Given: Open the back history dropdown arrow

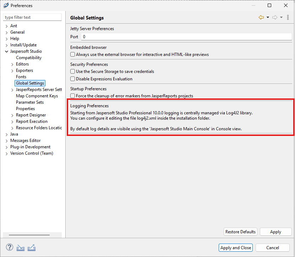Looking at the screenshot, I should tap(268, 17).
